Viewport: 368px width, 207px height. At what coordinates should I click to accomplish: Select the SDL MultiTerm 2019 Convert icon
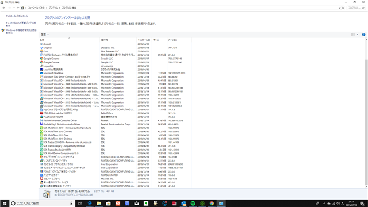coord(41,132)
